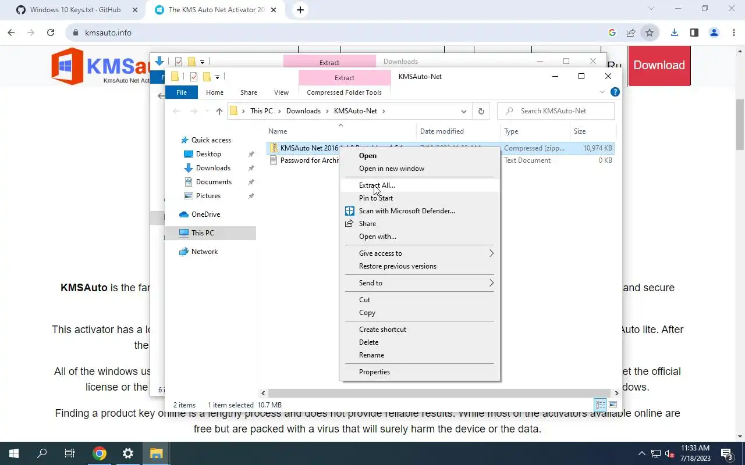745x465 pixels.
Task: Expand Send to submenu
Action: click(419, 282)
